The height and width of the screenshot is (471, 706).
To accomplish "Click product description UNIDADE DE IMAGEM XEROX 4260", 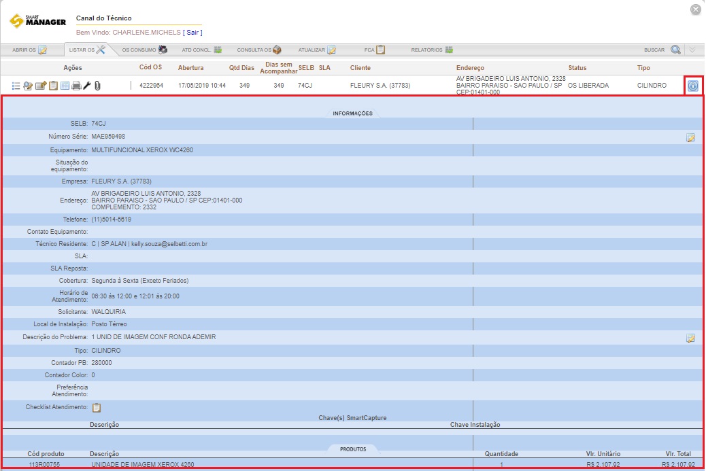I will 143,465.
